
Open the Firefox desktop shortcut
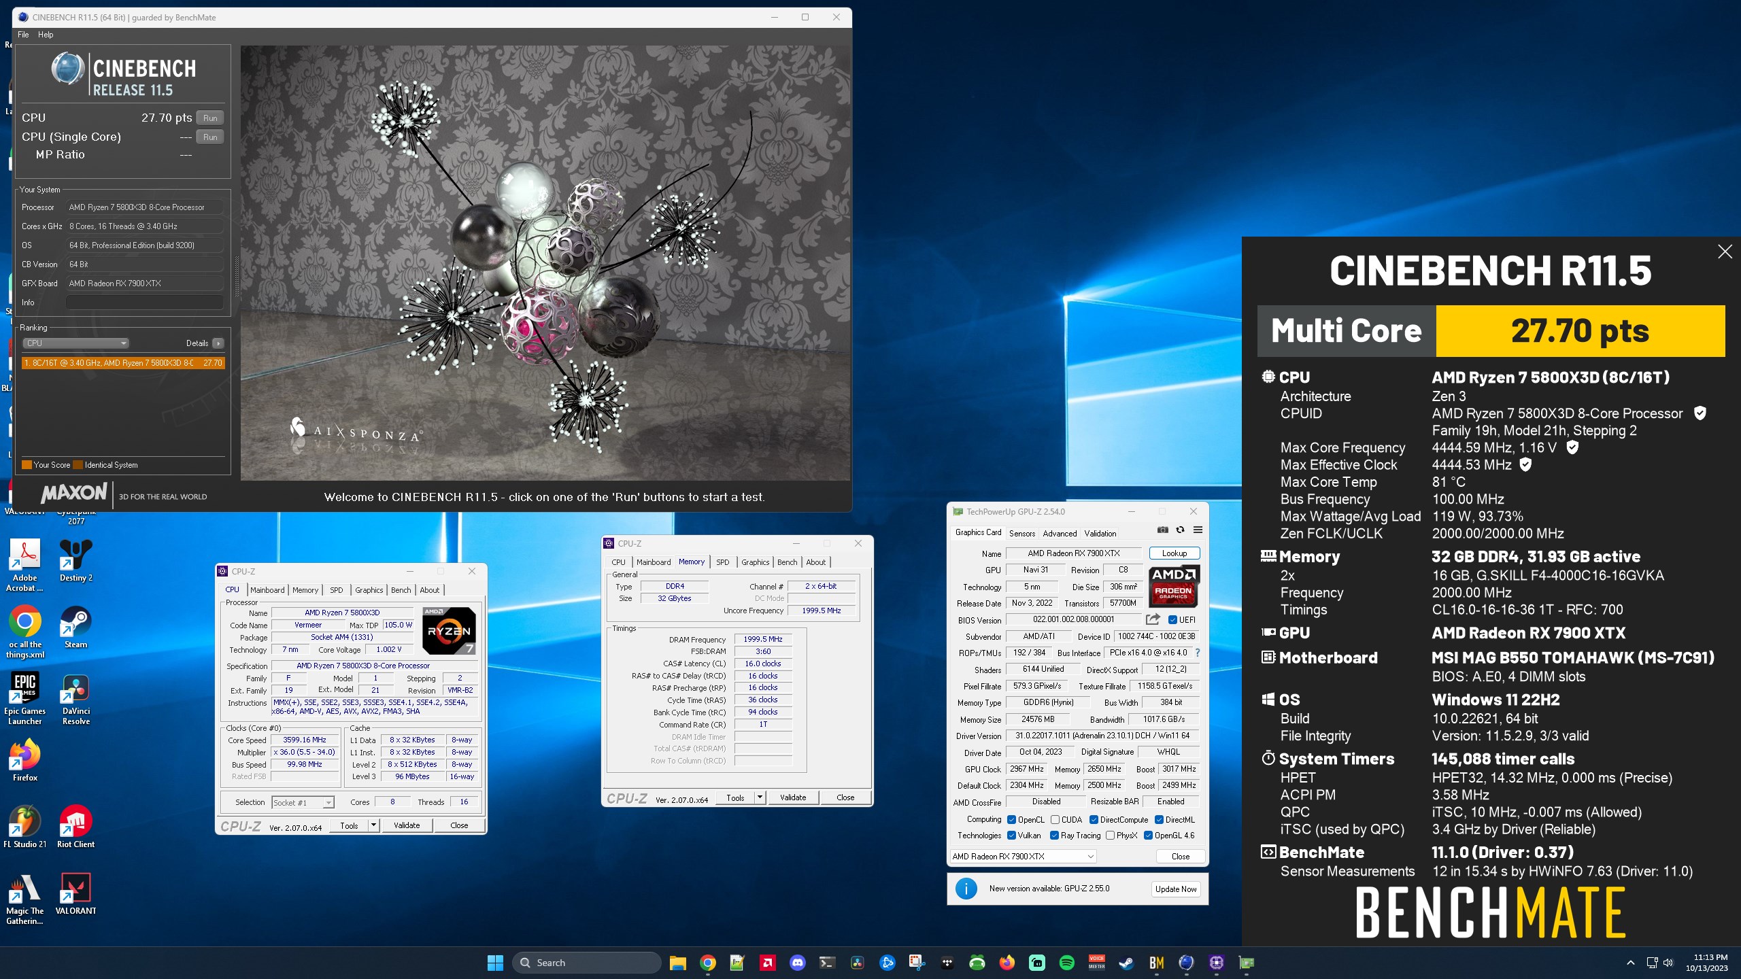(x=25, y=761)
